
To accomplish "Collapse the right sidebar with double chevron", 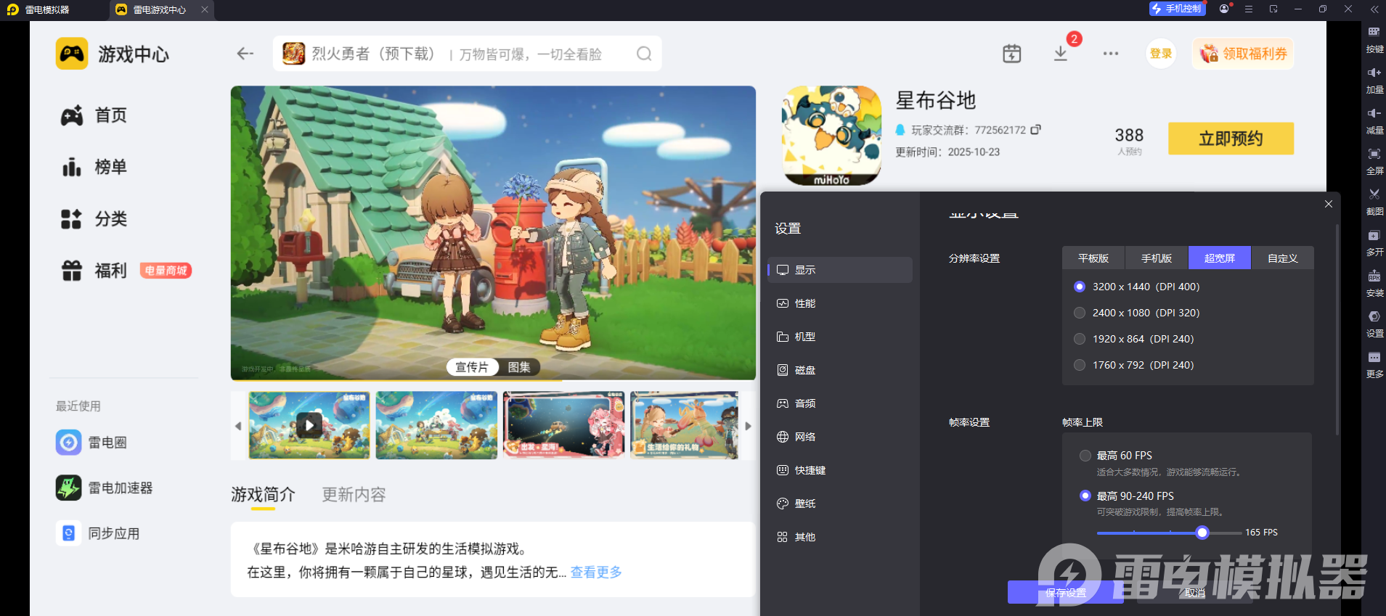I will pyautogui.click(x=1374, y=9).
